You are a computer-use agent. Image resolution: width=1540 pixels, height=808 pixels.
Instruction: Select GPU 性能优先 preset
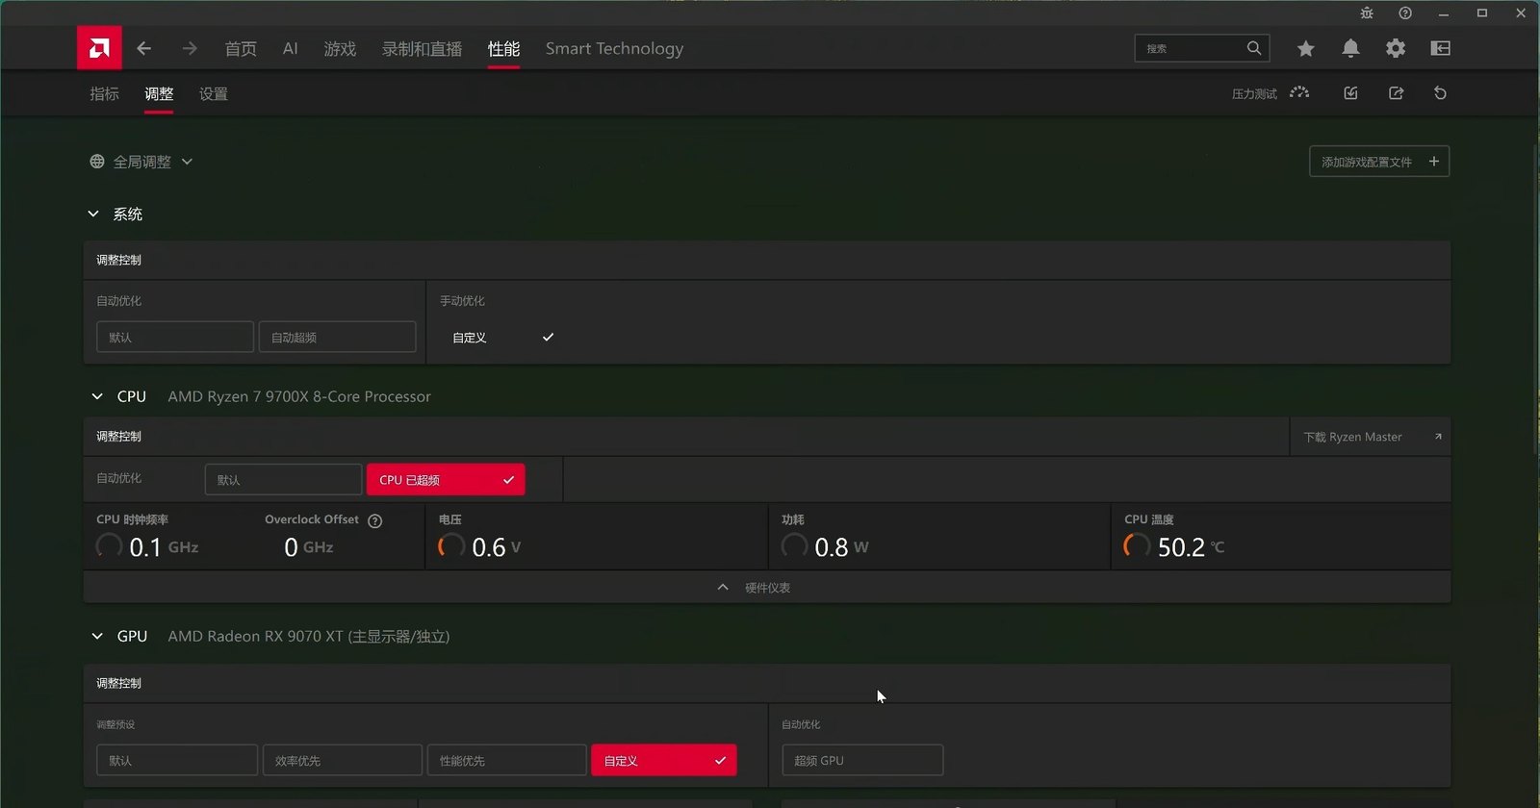click(x=506, y=760)
